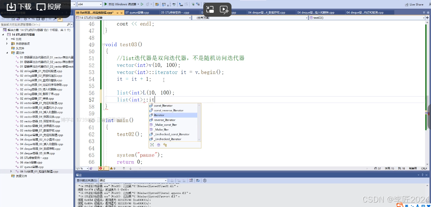Expand the 外部依赖项 node
This screenshot has width=431, height=207.
click(7, 44)
